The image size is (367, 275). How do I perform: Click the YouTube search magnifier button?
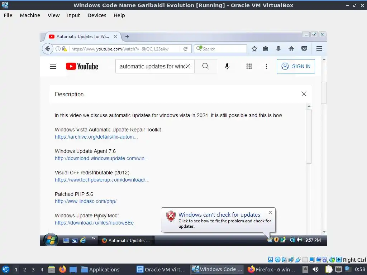pos(205,66)
